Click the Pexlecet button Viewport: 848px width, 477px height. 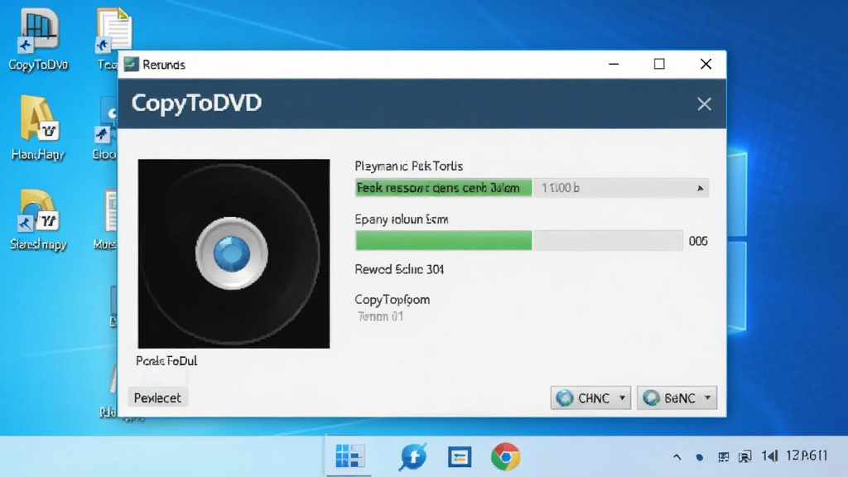pos(157,397)
